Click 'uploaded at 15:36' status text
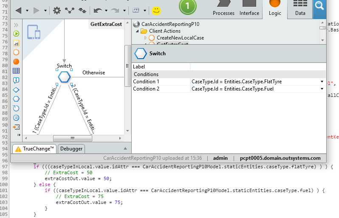This screenshot has height=218, width=339. (x=182, y=158)
